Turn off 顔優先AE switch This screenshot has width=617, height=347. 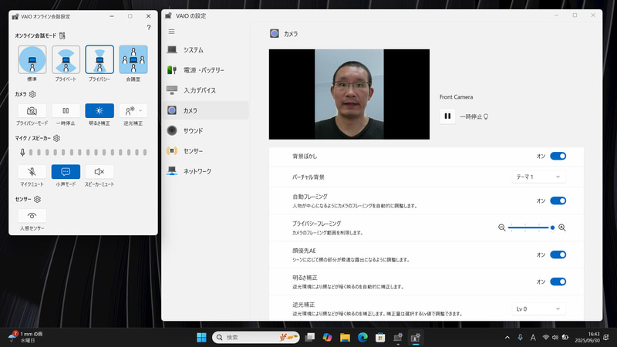(x=558, y=254)
